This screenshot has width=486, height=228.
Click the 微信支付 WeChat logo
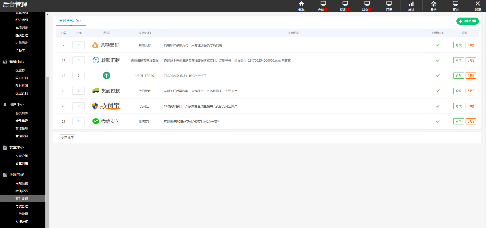(106, 121)
